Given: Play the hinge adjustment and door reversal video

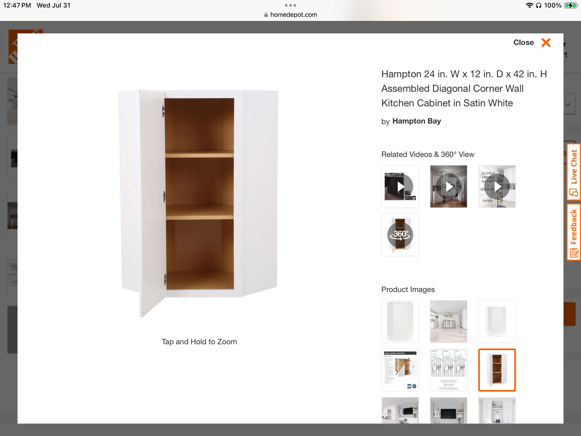Looking at the screenshot, I should [x=497, y=187].
